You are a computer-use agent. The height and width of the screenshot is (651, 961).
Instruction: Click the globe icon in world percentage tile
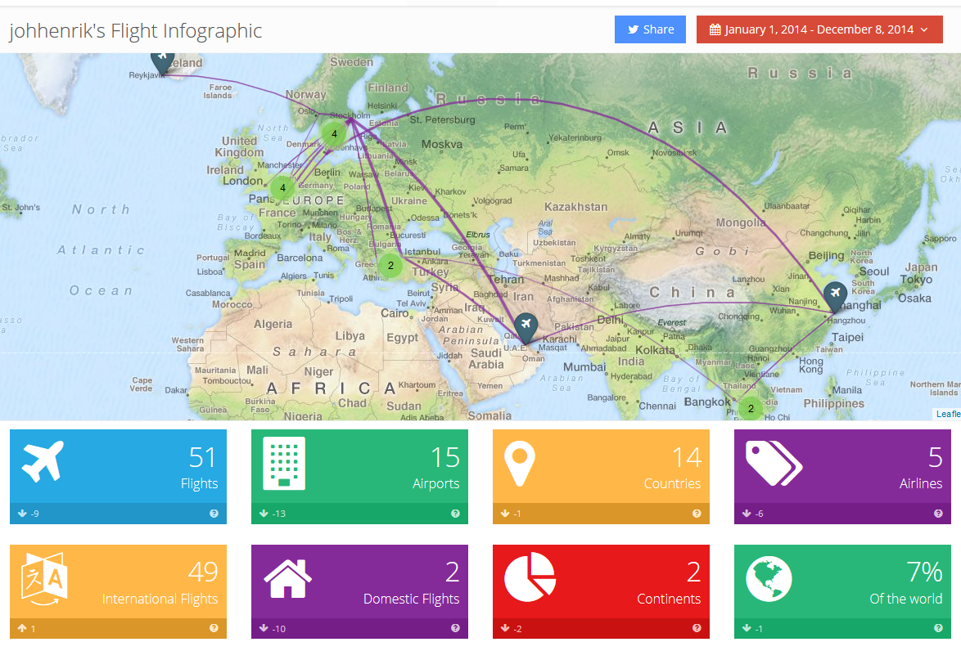click(x=769, y=578)
